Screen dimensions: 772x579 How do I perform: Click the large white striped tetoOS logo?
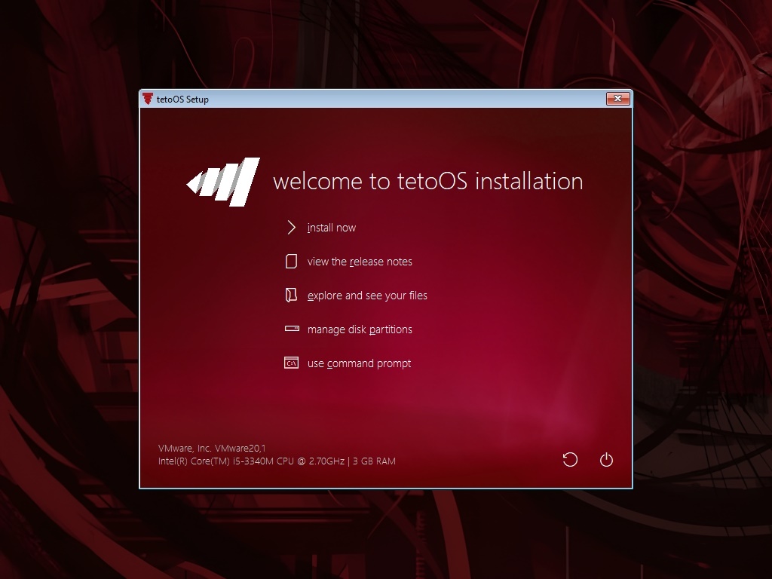[x=223, y=182]
